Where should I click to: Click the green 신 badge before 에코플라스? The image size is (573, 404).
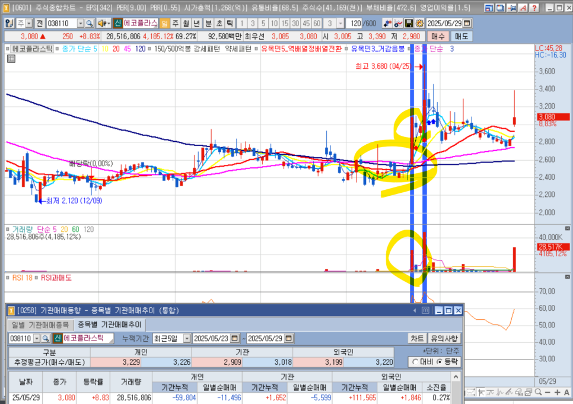point(117,23)
